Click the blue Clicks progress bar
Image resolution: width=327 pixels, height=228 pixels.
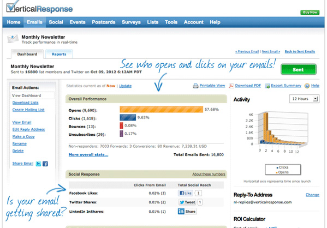[128, 117]
